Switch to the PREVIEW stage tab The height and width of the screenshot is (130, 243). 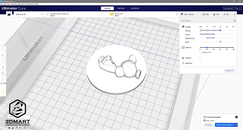click(121, 8)
